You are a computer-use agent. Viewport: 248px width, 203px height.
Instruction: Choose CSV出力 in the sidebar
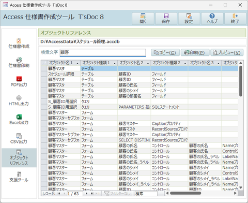[x=19, y=139]
